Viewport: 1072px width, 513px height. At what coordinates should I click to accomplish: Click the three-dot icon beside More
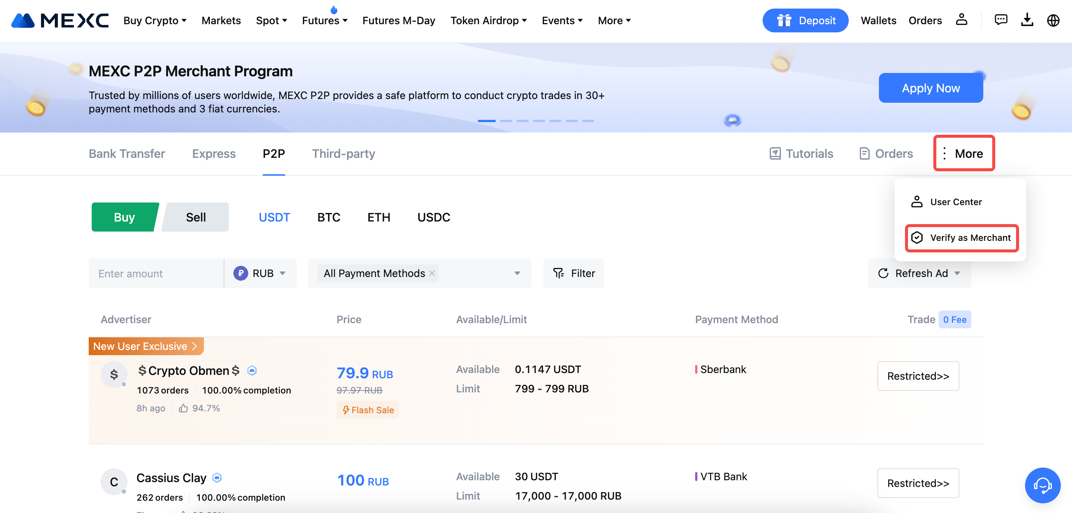click(x=944, y=153)
